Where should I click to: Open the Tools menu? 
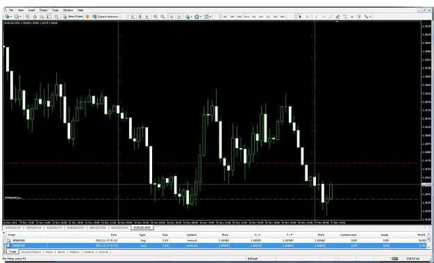pos(55,10)
